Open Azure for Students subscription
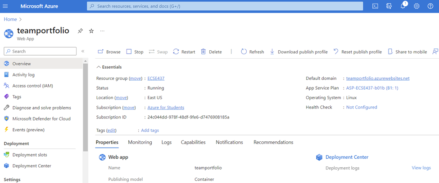This screenshot has height=183, width=439. click(166, 107)
